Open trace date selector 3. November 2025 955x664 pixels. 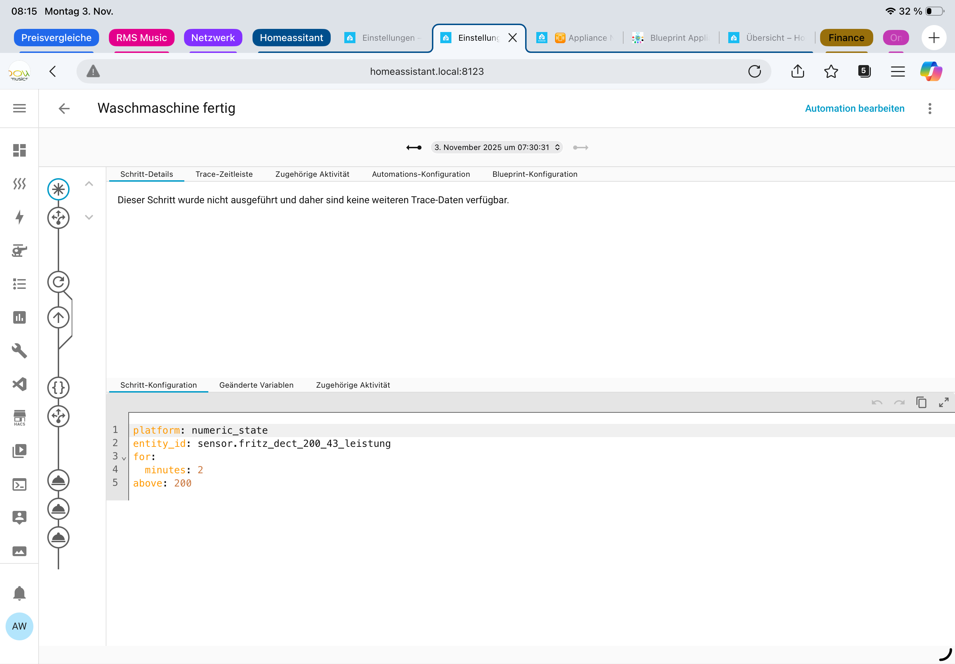pyautogui.click(x=496, y=147)
